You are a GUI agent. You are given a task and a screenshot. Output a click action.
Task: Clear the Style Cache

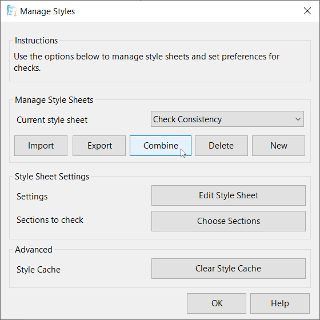229,269
